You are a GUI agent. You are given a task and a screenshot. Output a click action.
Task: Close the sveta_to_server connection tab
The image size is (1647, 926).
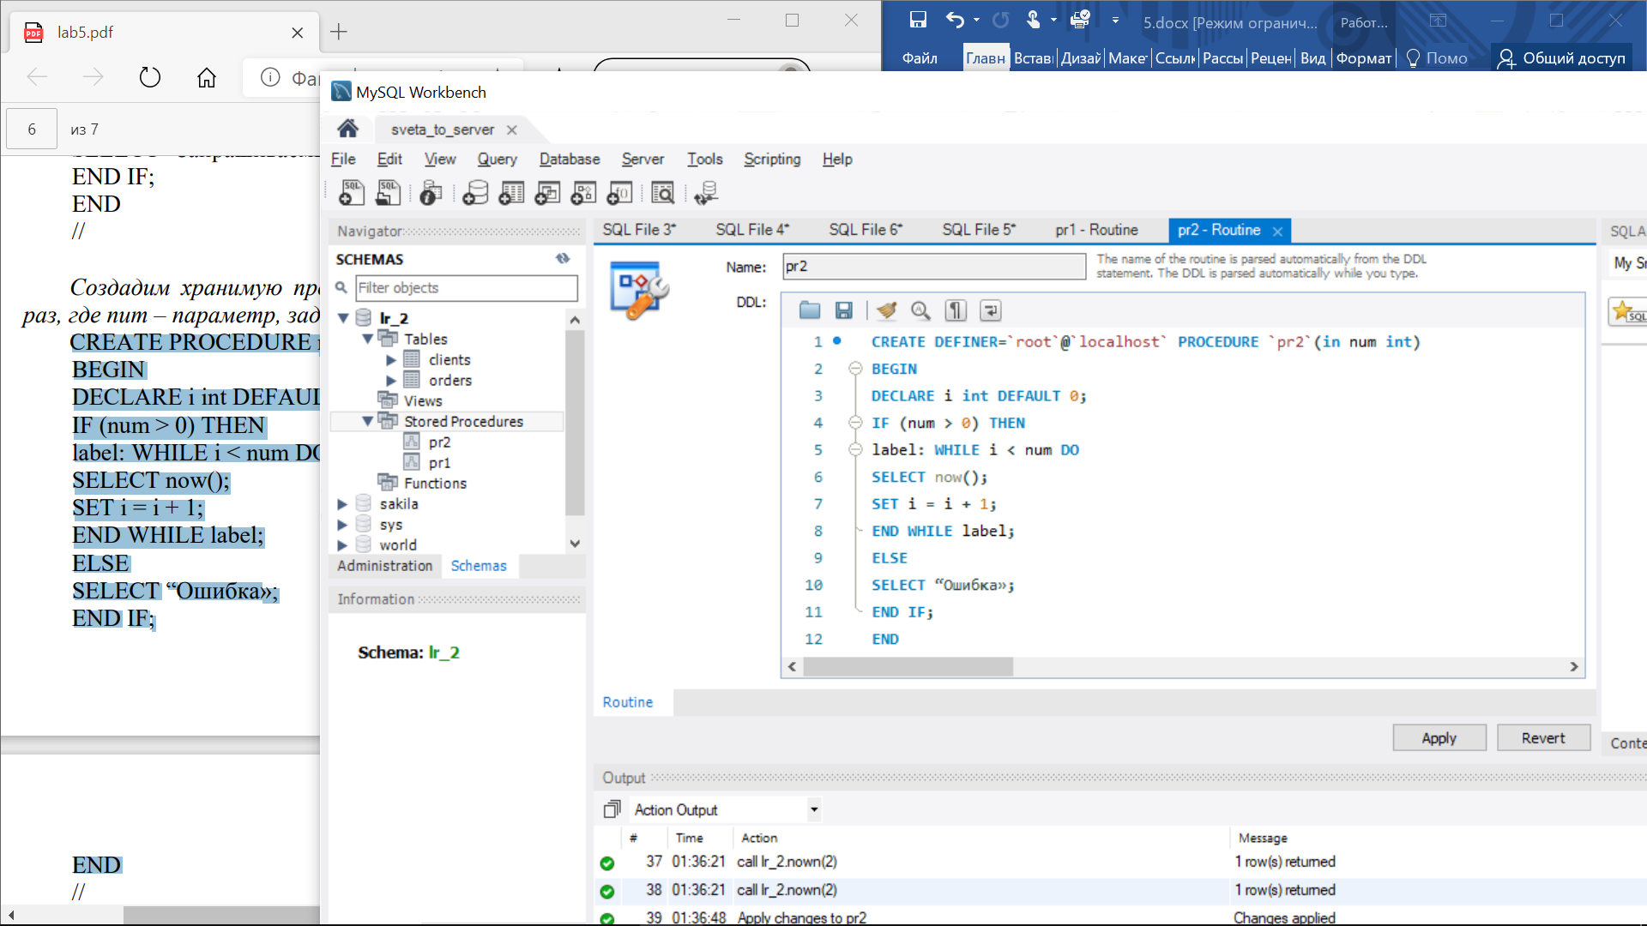click(x=512, y=129)
